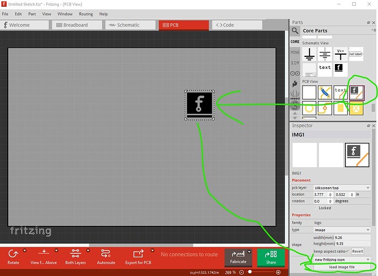Select the Fritzing logo image on canvas

199,105
